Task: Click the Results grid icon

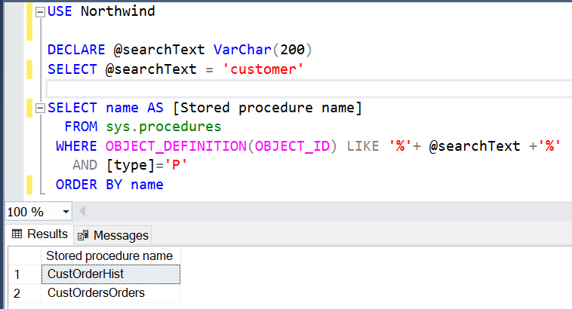Action: click(x=17, y=234)
